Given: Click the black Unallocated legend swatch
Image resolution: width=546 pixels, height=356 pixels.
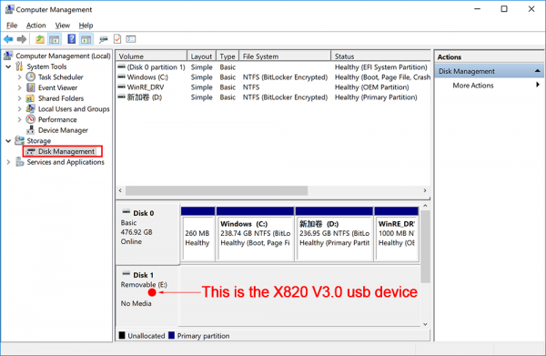Looking at the screenshot, I should [122, 335].
